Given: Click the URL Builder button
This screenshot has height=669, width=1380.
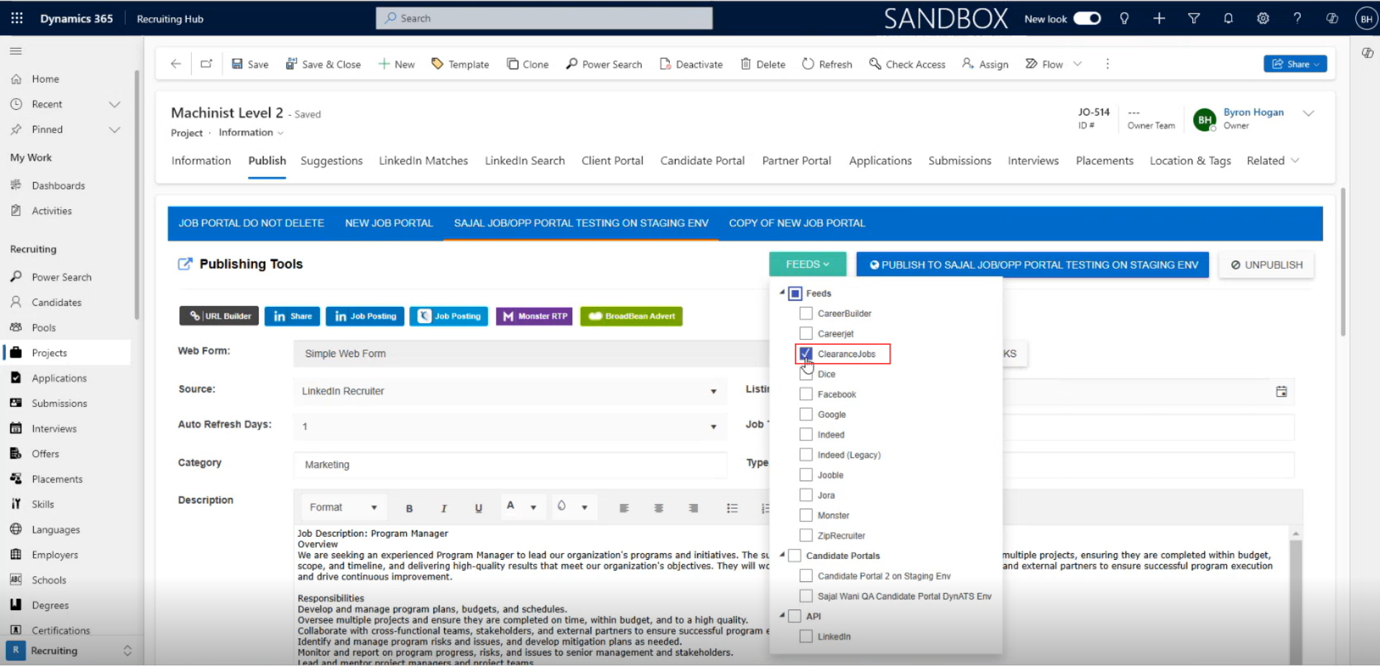Looking at the screenshot, I should pyautogui.click(x=219, y=316).
